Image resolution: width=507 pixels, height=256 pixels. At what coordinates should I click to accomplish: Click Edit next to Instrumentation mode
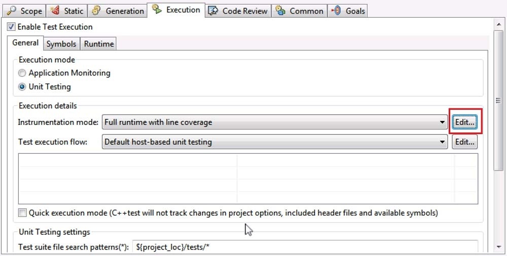pos(464,122)
